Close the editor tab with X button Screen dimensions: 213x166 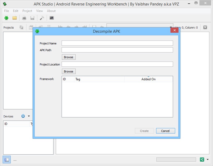[x=205, y=27]
